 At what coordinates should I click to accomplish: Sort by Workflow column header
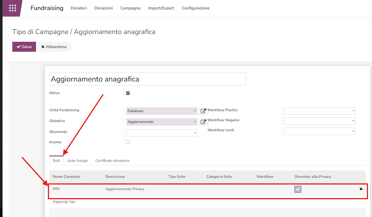pos(265,177)
